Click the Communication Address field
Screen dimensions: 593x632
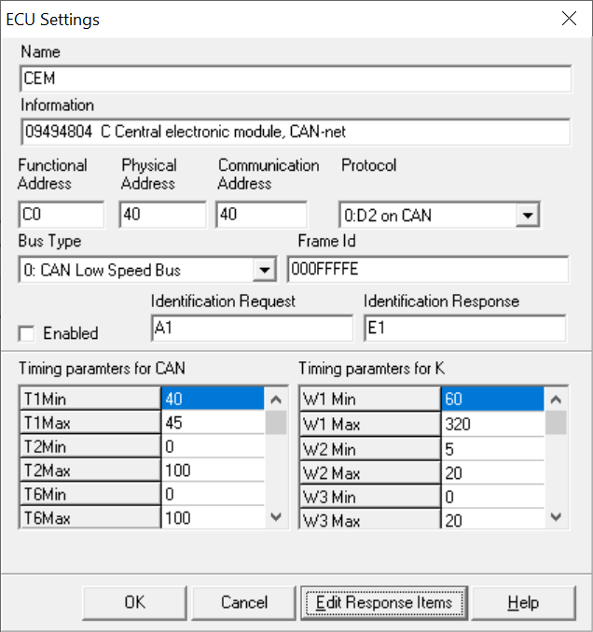[x=261, y=215]
